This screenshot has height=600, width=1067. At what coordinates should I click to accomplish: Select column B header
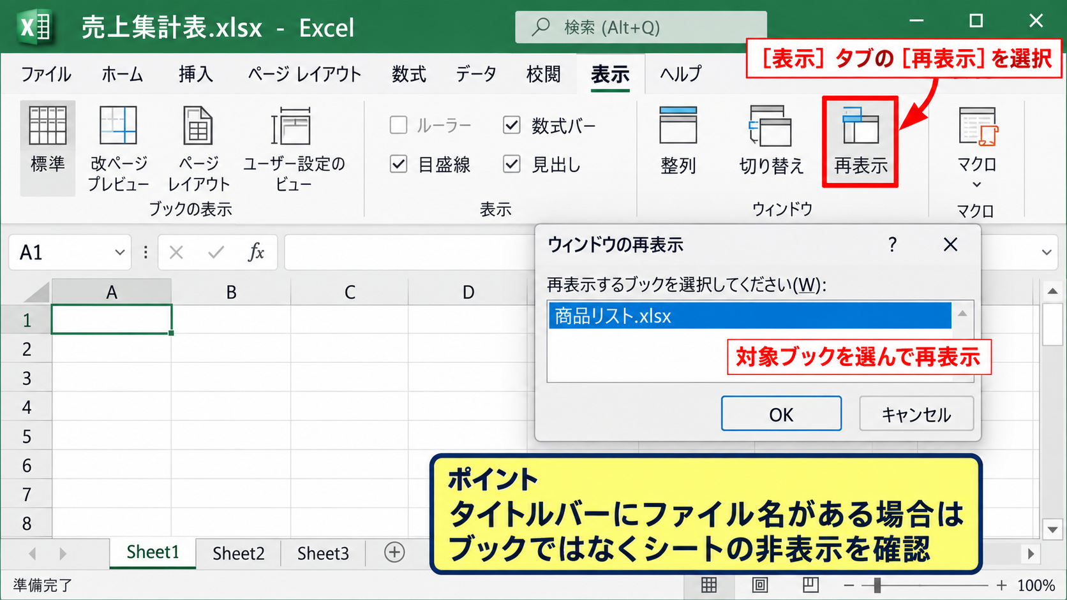(231, 292)
